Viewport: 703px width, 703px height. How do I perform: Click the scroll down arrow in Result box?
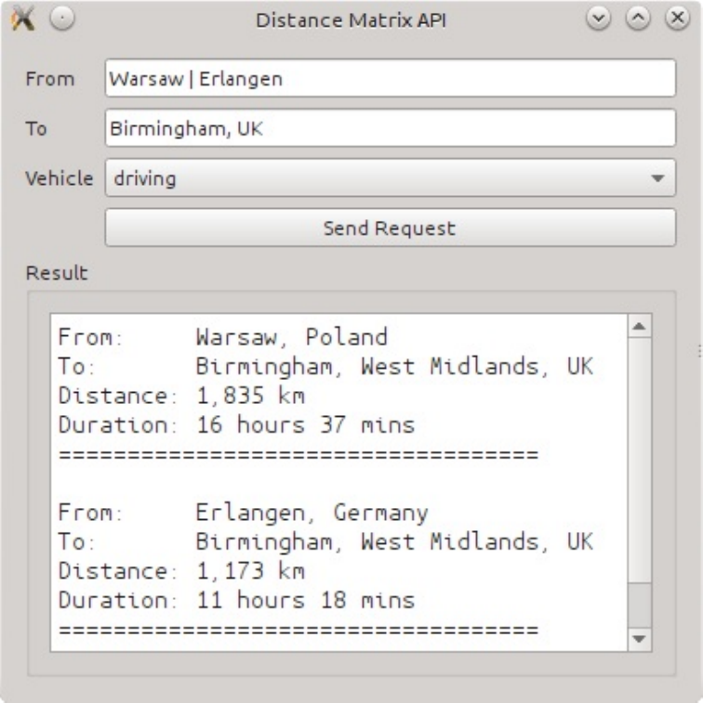639,638
